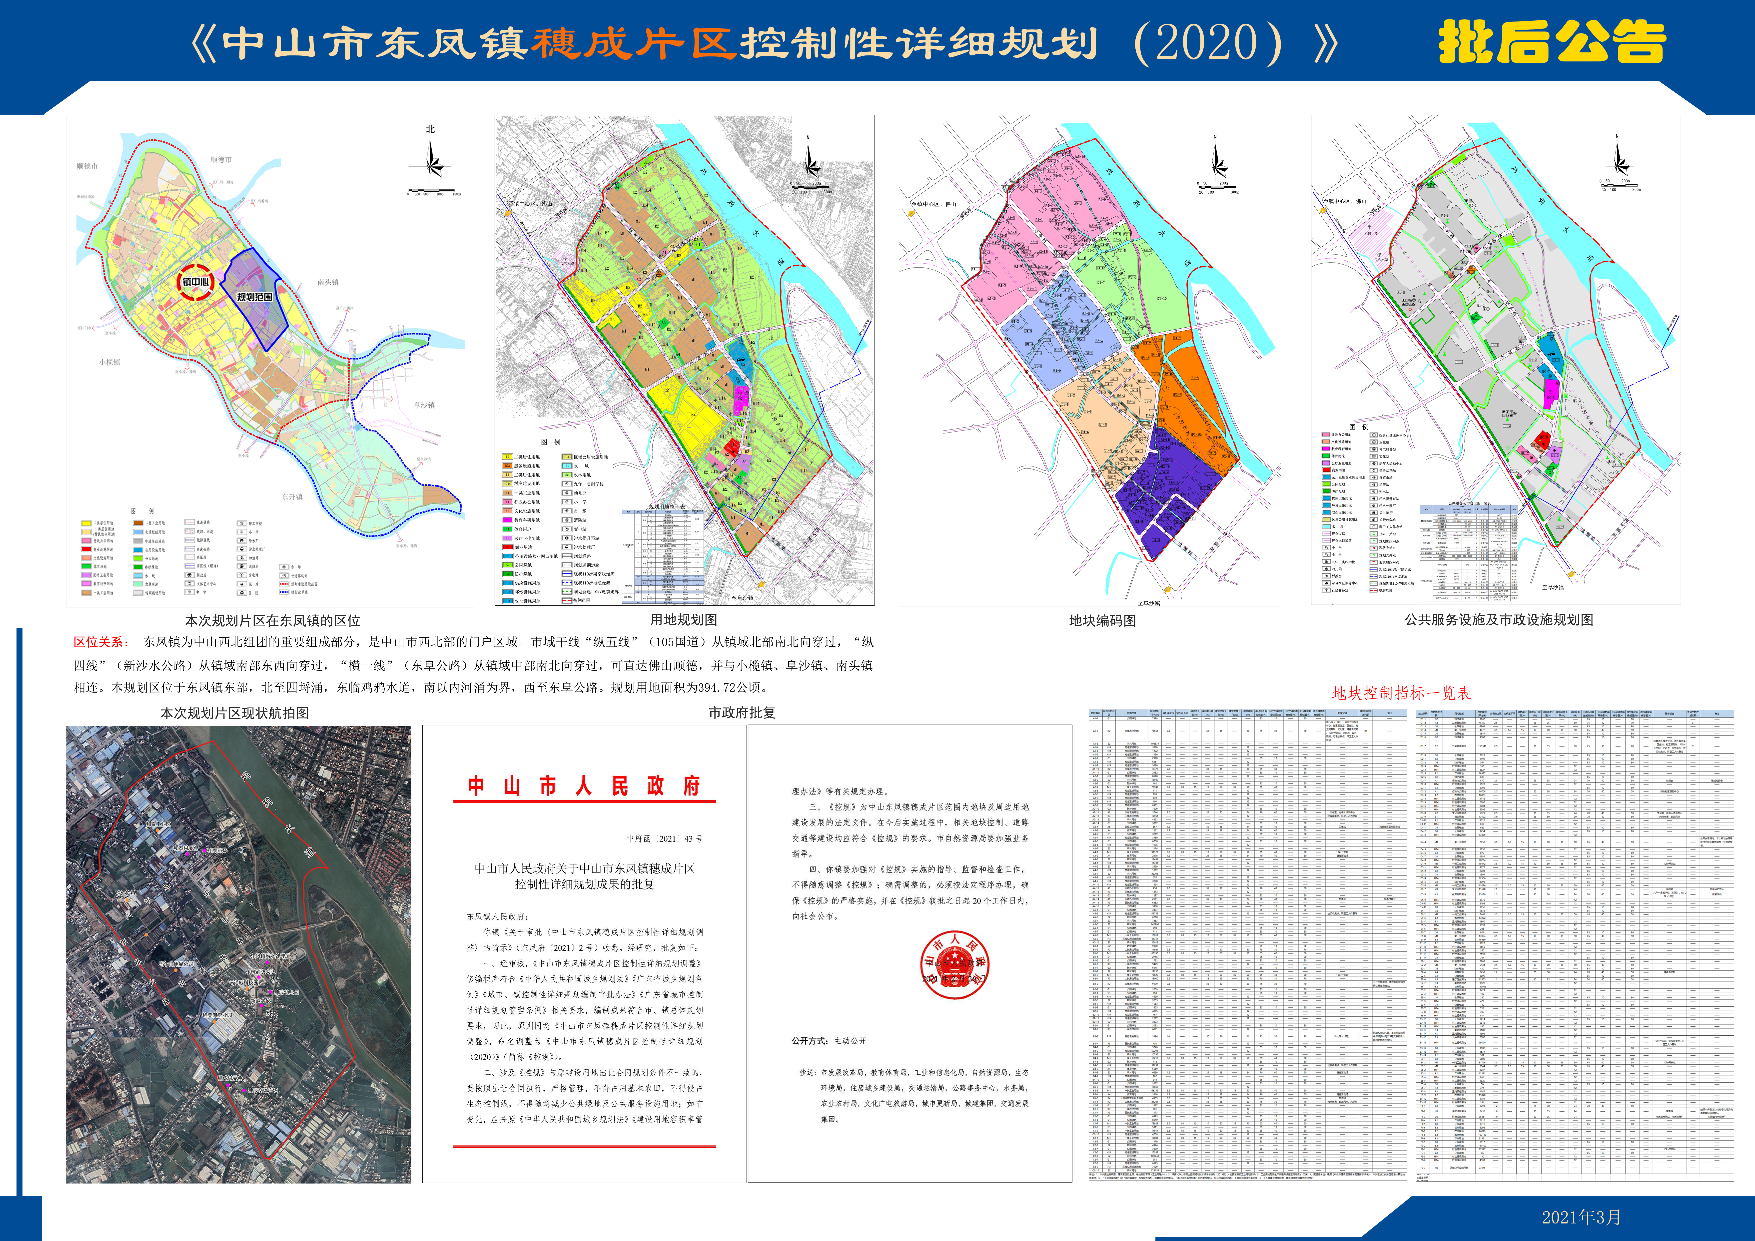Click the 污水处理厂 symbol in the land-use plan legend
Image resolution: width=1755 pixels, height=1241 pixels.
click(x=567, y=547)
